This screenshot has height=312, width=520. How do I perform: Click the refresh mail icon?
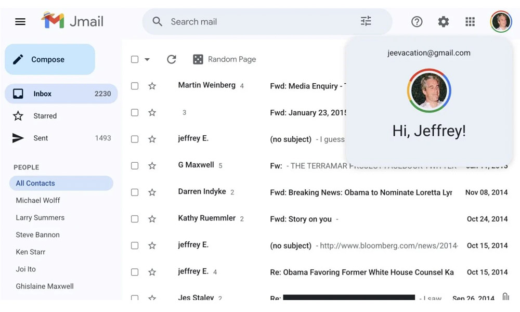(172, 59)
